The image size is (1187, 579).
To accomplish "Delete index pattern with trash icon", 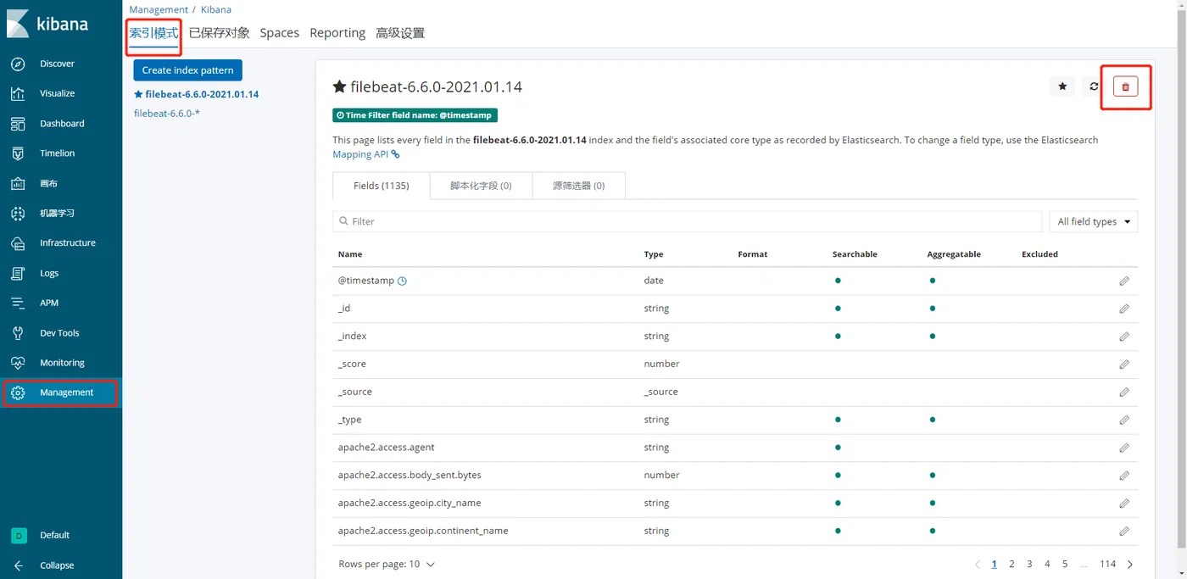I will coord(1125,86).
